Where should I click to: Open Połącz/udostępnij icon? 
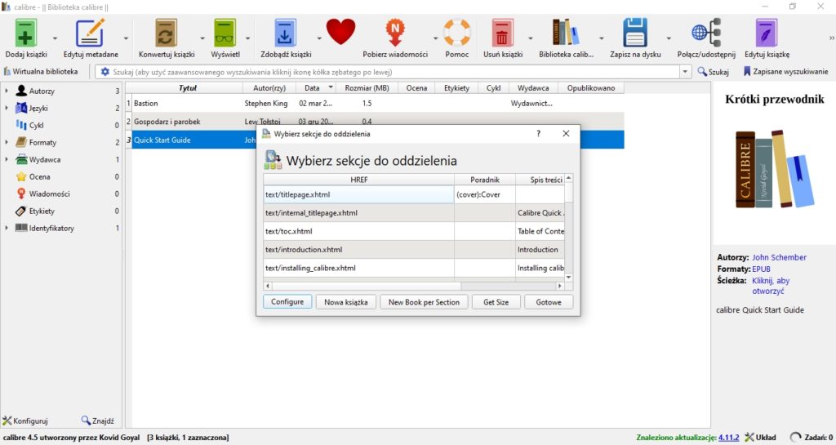click(x=706, y=33)
